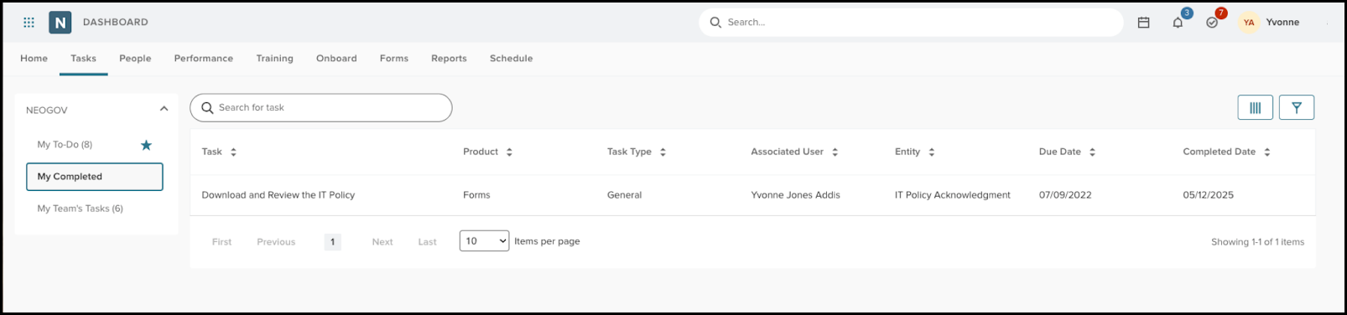Open the column chooser icon button
The height and width of the screenshot is (315, 1347).
point(1255,107)
